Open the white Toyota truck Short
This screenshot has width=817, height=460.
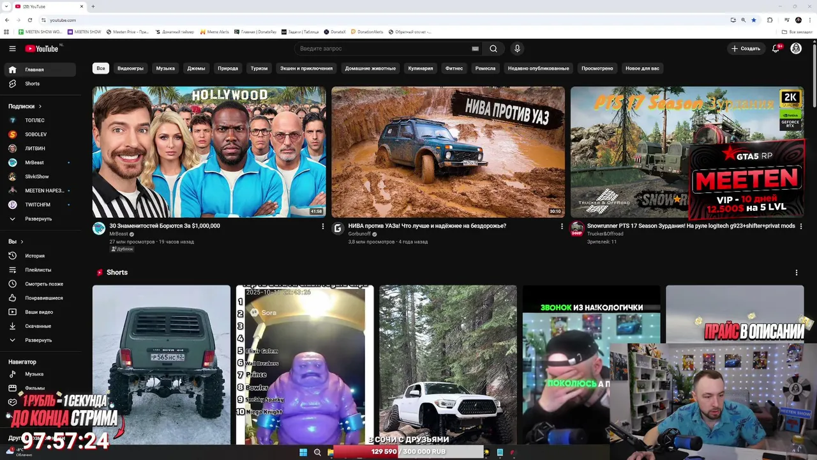448,365
